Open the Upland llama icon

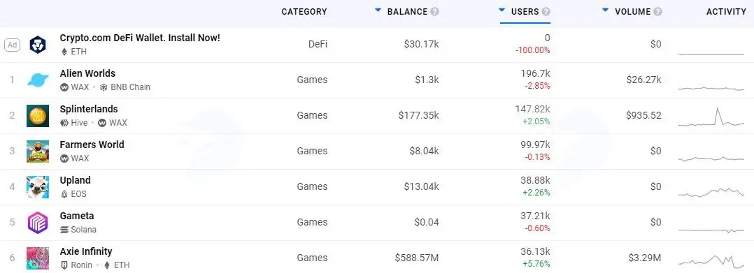point(38,186)
